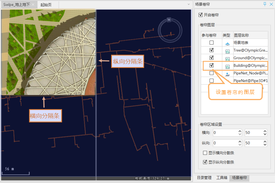Click the Tree@OlympicGreen layer type icon
Screen dimensions: 275x183
pyautogui.click(x=227, y=51)
